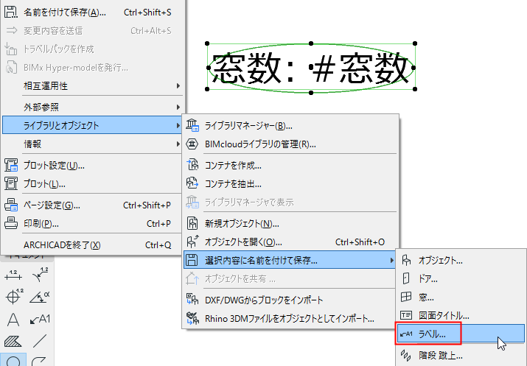Save selection as ラベル...
Image resolution: width=527 pixels, height=366 pixels.
click(x=461, y=334)
